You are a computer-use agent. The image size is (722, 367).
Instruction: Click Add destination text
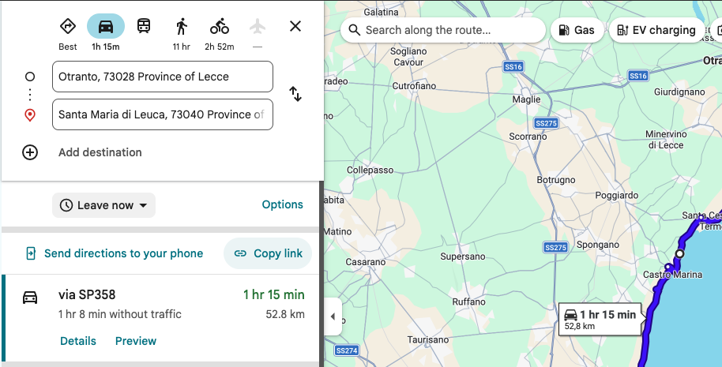click(x=100, y=152)
